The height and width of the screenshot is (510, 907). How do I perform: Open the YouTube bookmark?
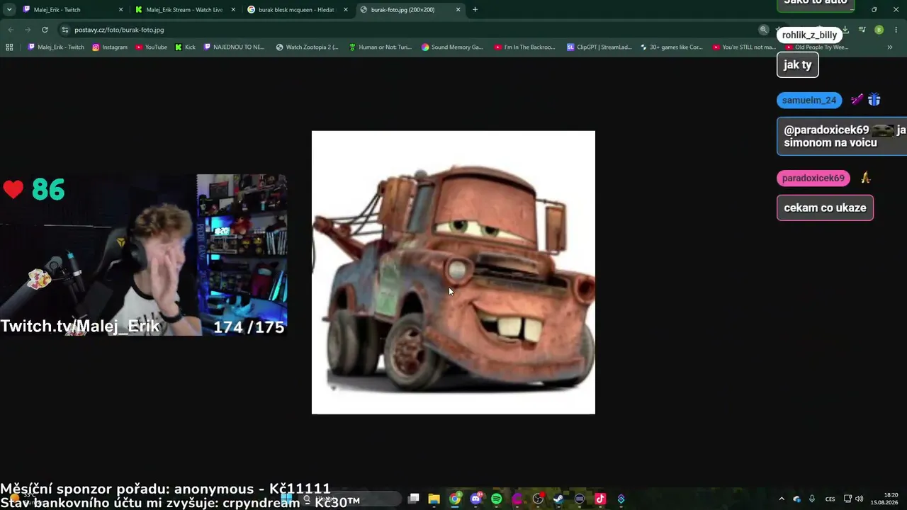pyautogui.click(x=151, y=47)
